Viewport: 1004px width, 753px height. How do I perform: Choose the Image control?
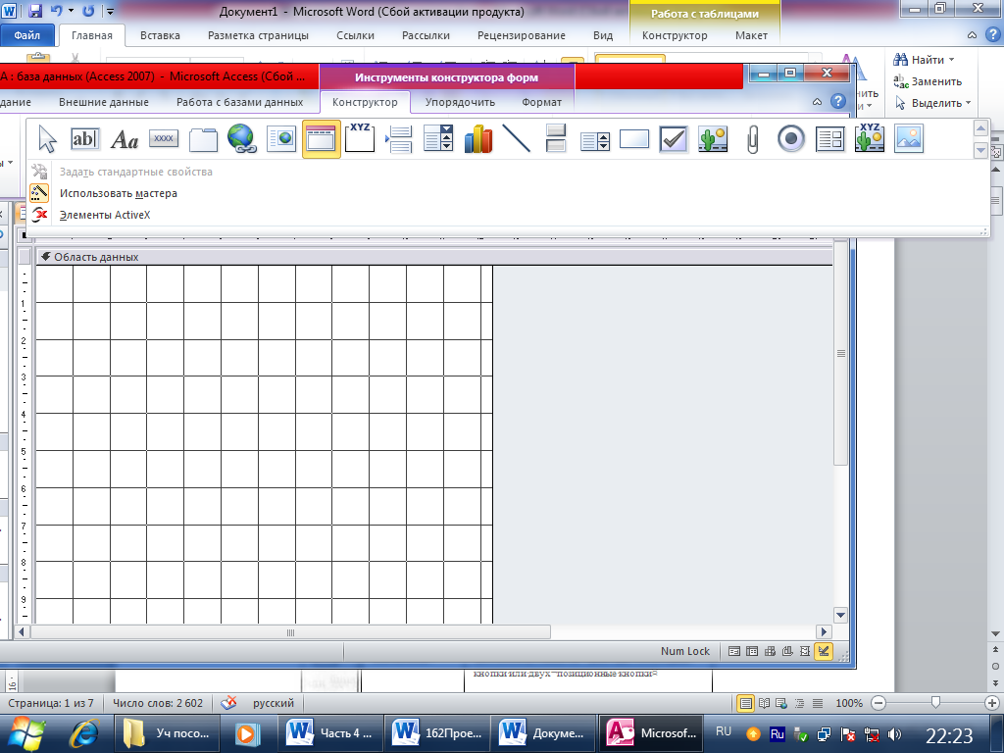tap(909, 139)
